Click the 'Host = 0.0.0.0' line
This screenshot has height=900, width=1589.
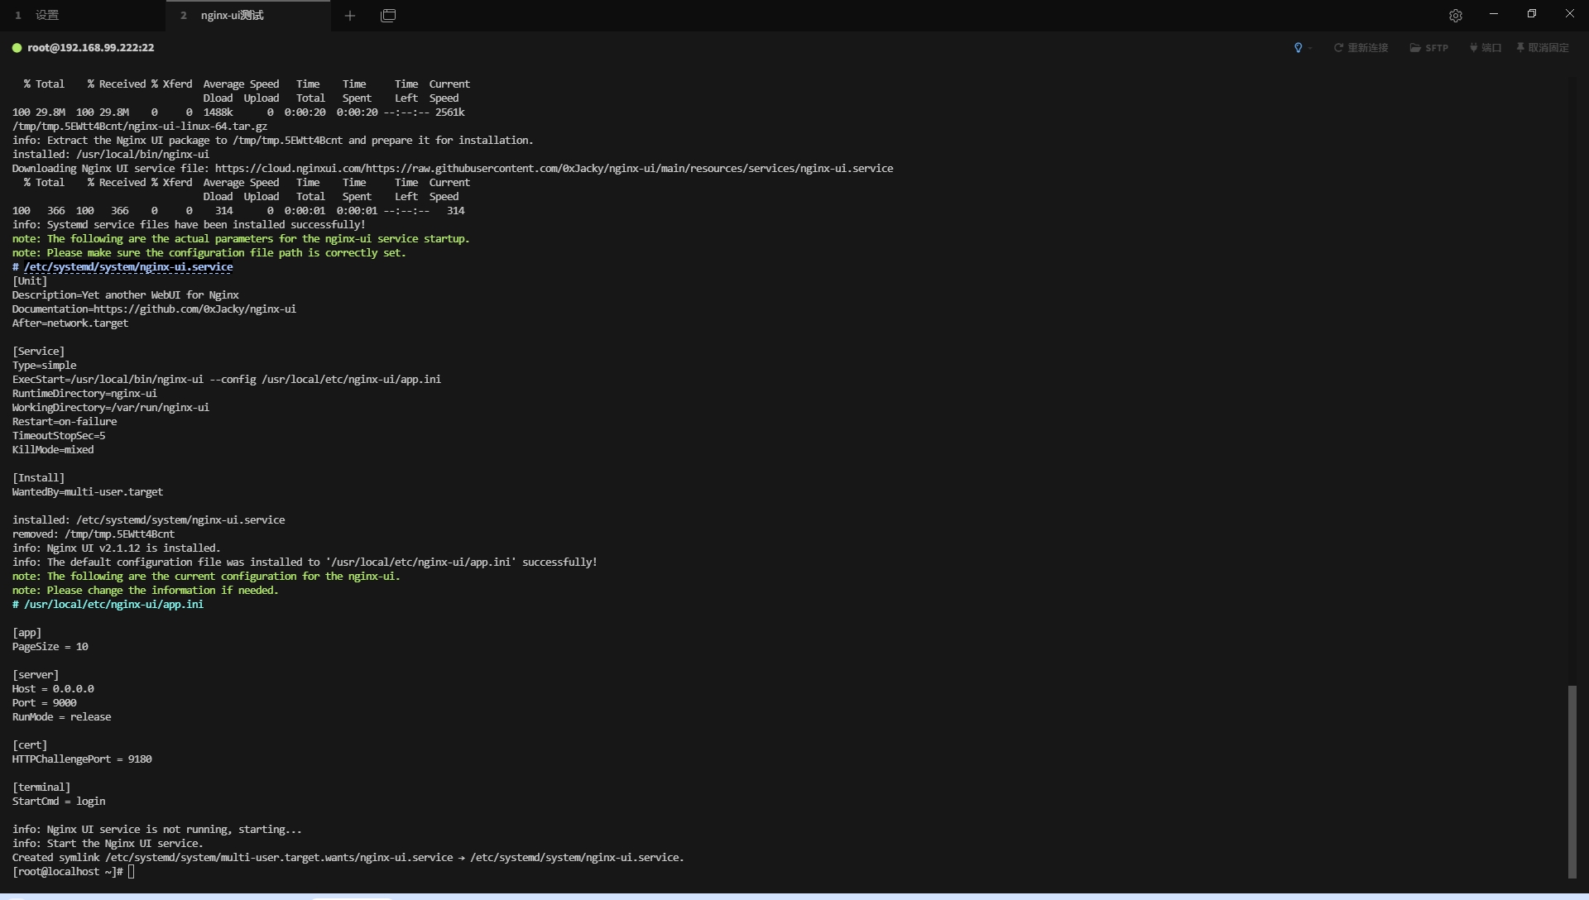click(x=53, y=689)
